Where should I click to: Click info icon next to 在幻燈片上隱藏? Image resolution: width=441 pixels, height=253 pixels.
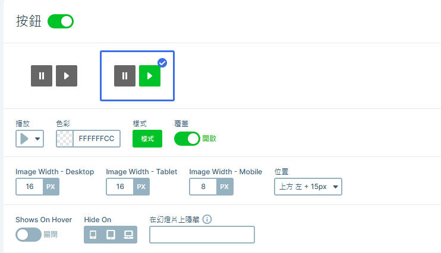point(207,219)
